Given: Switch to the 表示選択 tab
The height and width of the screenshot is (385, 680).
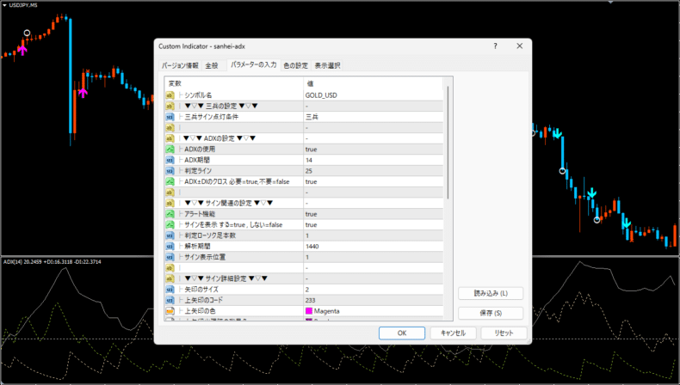Looking at the screenshot, I should pos(327,66).
